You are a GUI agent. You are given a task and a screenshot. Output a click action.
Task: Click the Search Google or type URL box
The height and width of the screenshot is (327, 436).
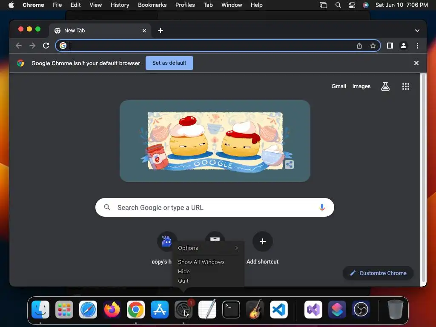[215, 207]
